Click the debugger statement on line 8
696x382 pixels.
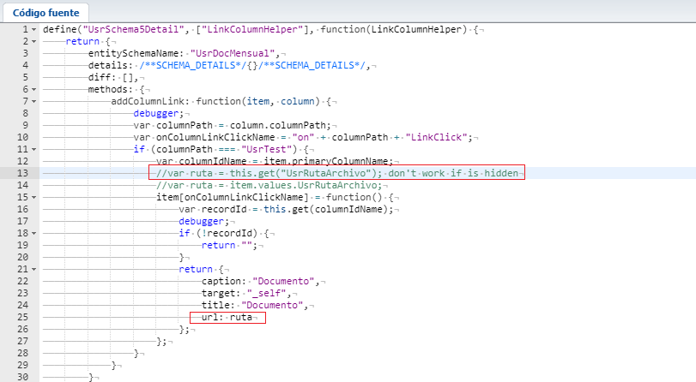click(x=156, y=113)
